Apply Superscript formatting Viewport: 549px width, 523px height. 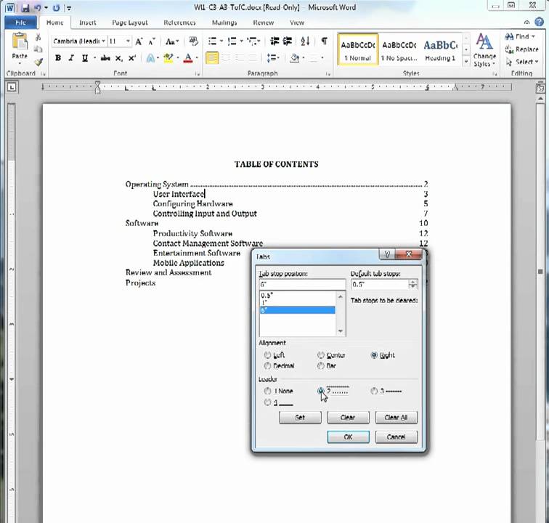coord(132,58)
